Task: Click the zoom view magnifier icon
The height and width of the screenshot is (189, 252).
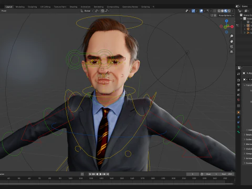Action: [232, 36]
